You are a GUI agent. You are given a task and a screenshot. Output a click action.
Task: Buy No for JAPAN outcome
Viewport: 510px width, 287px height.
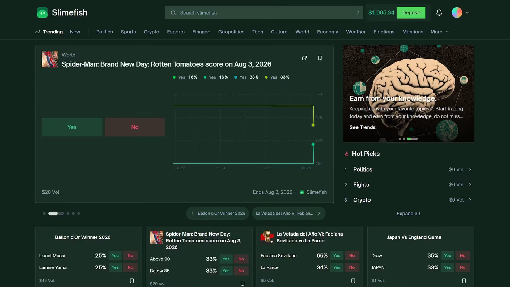point(463,267)
